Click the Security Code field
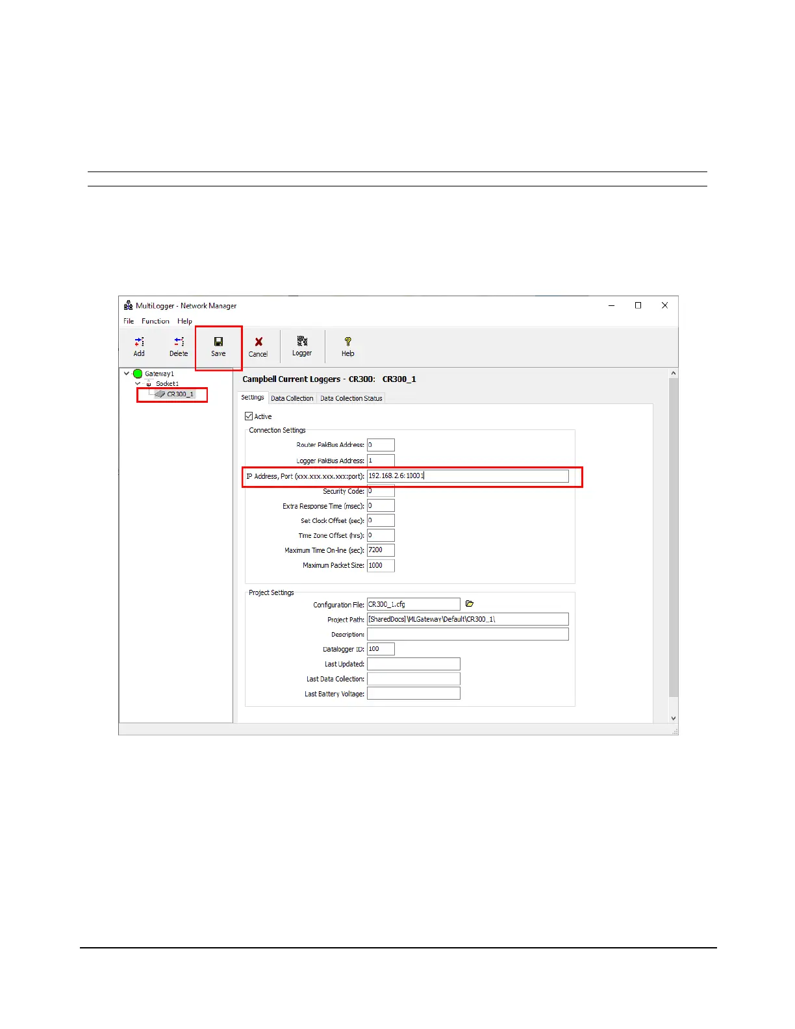Image resolution: width=795 pixels, height=1029 pixels. pos(381,491)
